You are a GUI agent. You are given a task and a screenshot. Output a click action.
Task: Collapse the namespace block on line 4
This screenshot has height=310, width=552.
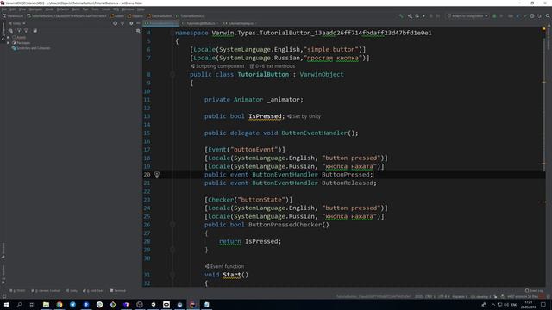point(172,33)
